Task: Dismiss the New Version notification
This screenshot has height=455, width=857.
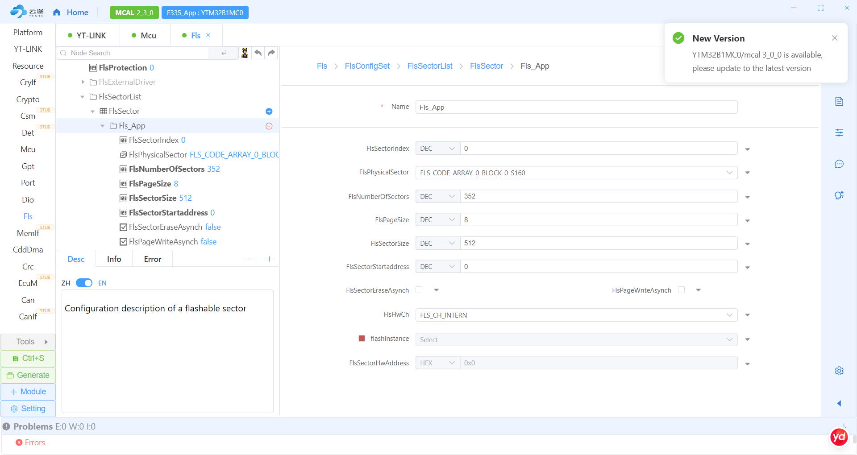Action: click(x=835, y=38)
